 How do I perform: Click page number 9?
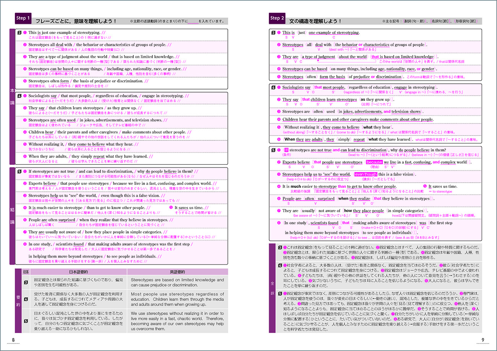pos(483,340)
